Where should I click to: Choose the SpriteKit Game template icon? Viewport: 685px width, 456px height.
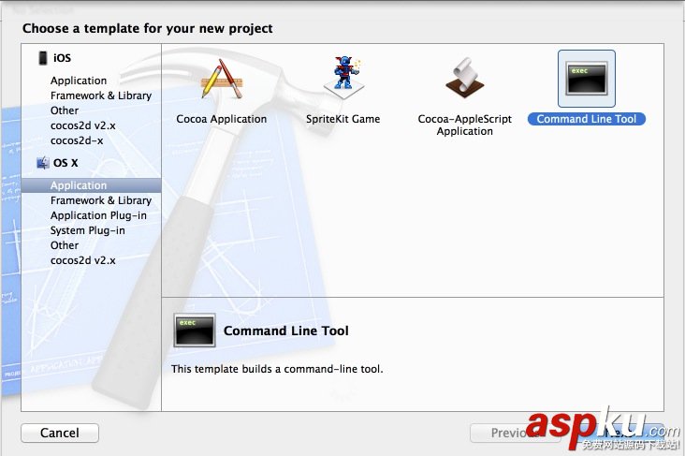click(343, 78)
